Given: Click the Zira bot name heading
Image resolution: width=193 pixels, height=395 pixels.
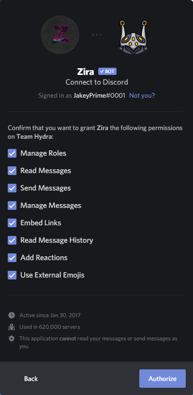Looking at the screenshot, I should click(86, 72).
